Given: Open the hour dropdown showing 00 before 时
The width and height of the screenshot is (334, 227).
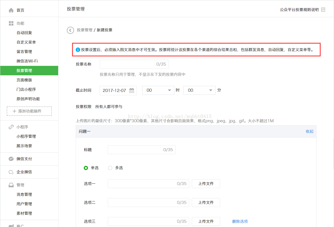Looking at the screenshot, I should click(x=158, y=90).
